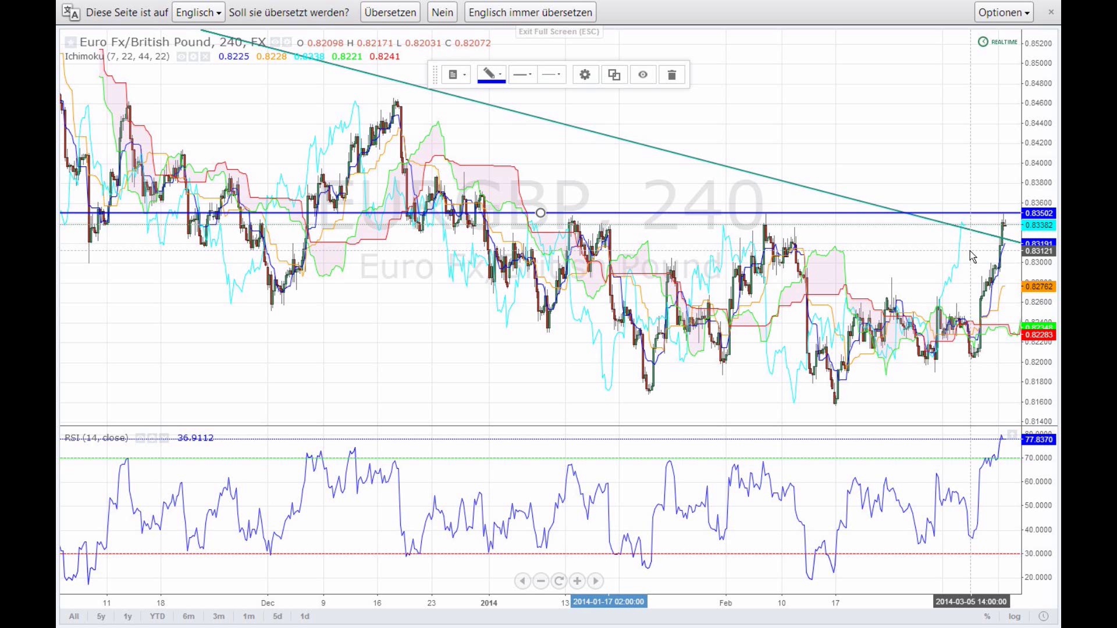
Task: Select the 6m time range
Action: pyautogui.click(x=188, y=616)
